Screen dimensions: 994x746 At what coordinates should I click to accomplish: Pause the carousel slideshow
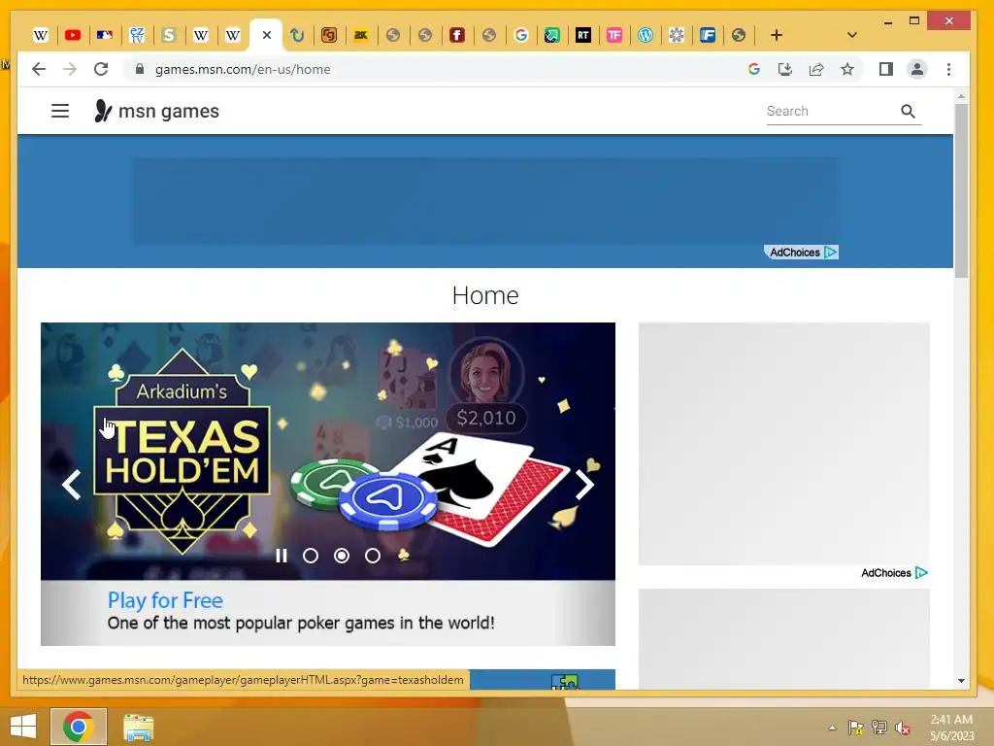282,556
